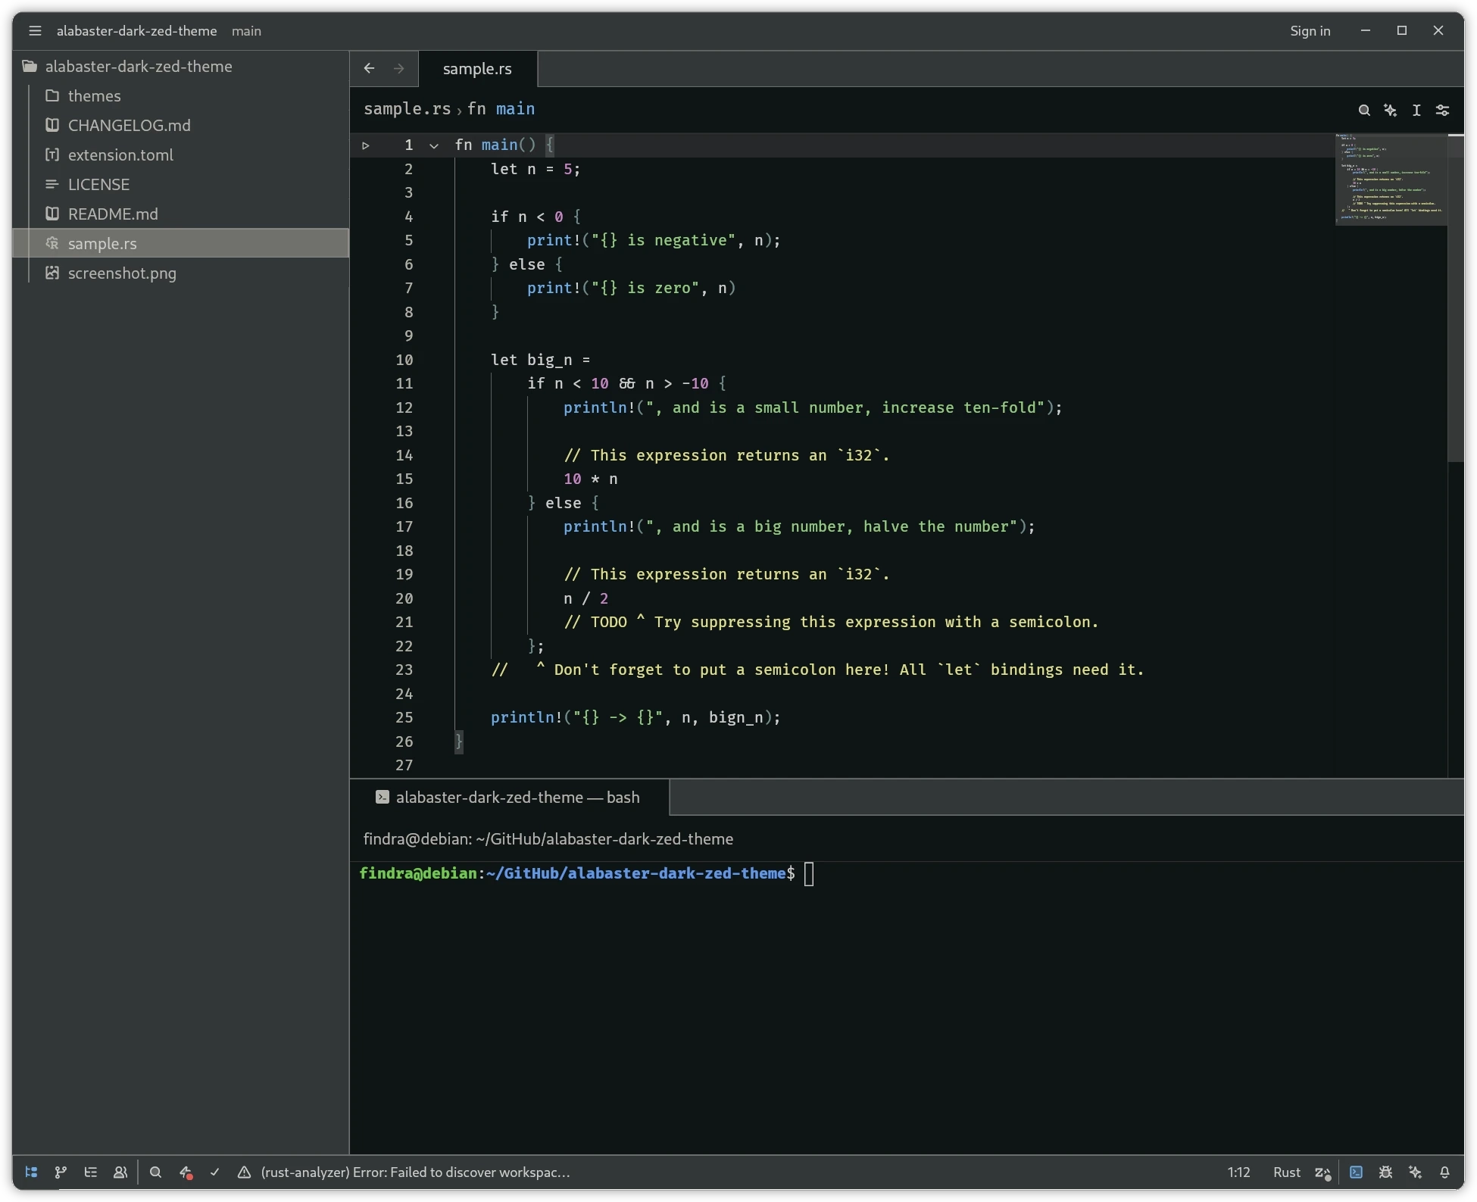Click the Sign in button

(1310, 31)
